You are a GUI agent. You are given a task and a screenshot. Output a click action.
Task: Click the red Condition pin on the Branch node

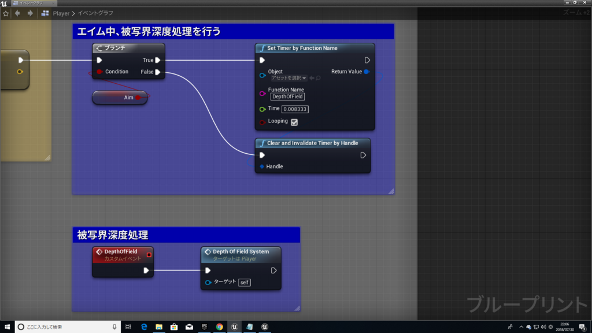tap(99, 72)
